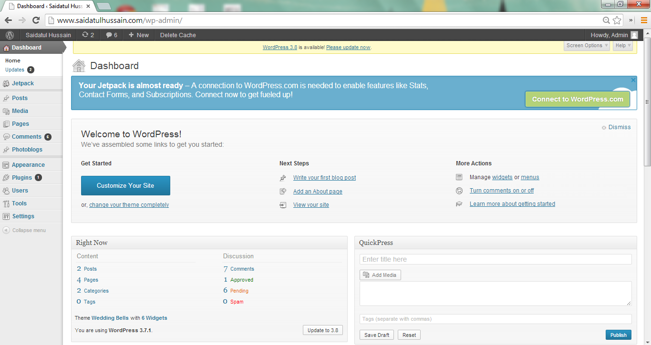Viewport: 651px width, 345px height.
Task: Open the Chrome menu hamburger icon
Action: [644, 20]
